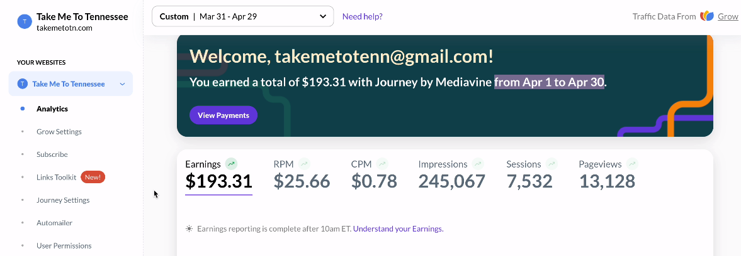Click the site avatar beside takemetotn.com
This screenshot has height=256, width=741.
[25, 21]
